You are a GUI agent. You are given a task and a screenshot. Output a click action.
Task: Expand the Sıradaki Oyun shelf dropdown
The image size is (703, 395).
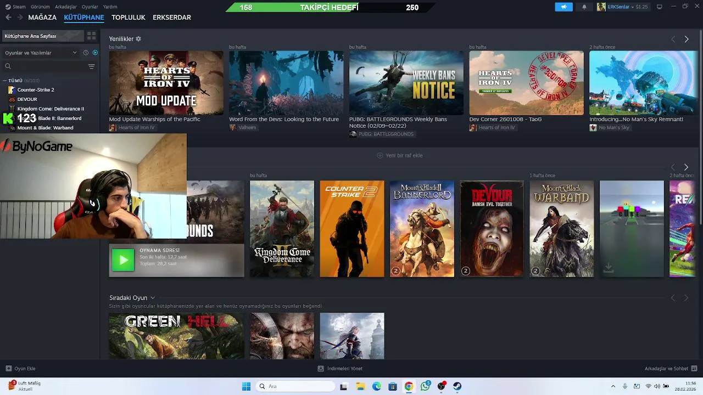pyautogui.click(x=153, y=298)
